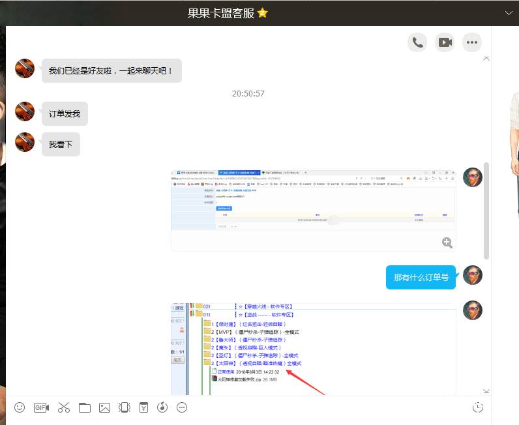This screenshot has height=425, width=519.
Task: Open the GIF sticker panel
Action: click(42, 407)
